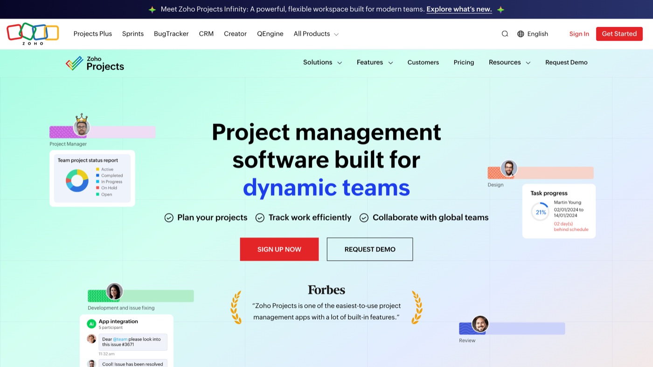Open QEngine product link

tap(270, 34)
